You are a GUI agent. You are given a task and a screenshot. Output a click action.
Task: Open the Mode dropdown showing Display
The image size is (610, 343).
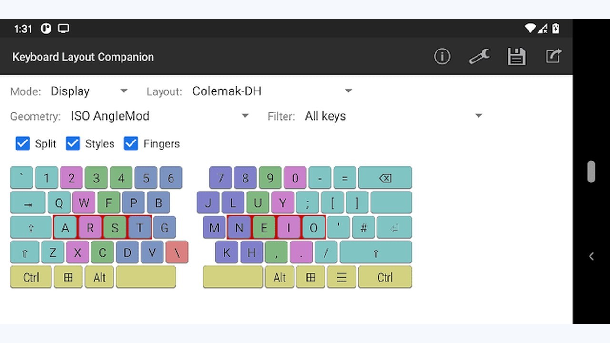tap(89, 91)
